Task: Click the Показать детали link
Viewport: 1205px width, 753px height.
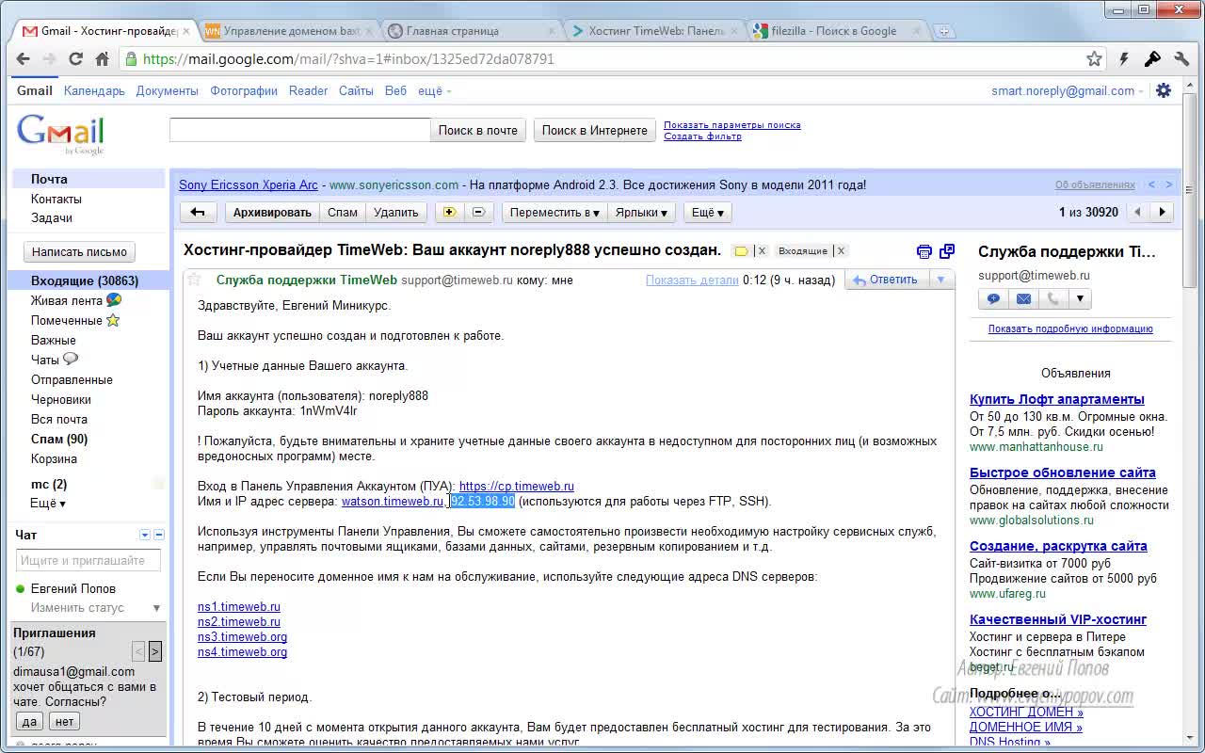Action: [692, 280]
